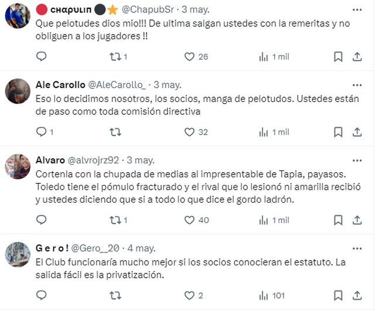Click Ale Carollo's display name
The image size is (376, 311).
[60, 85]
